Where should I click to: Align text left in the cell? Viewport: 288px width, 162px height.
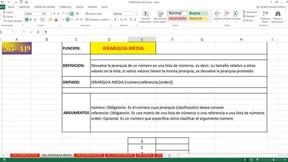coord(64,19)
